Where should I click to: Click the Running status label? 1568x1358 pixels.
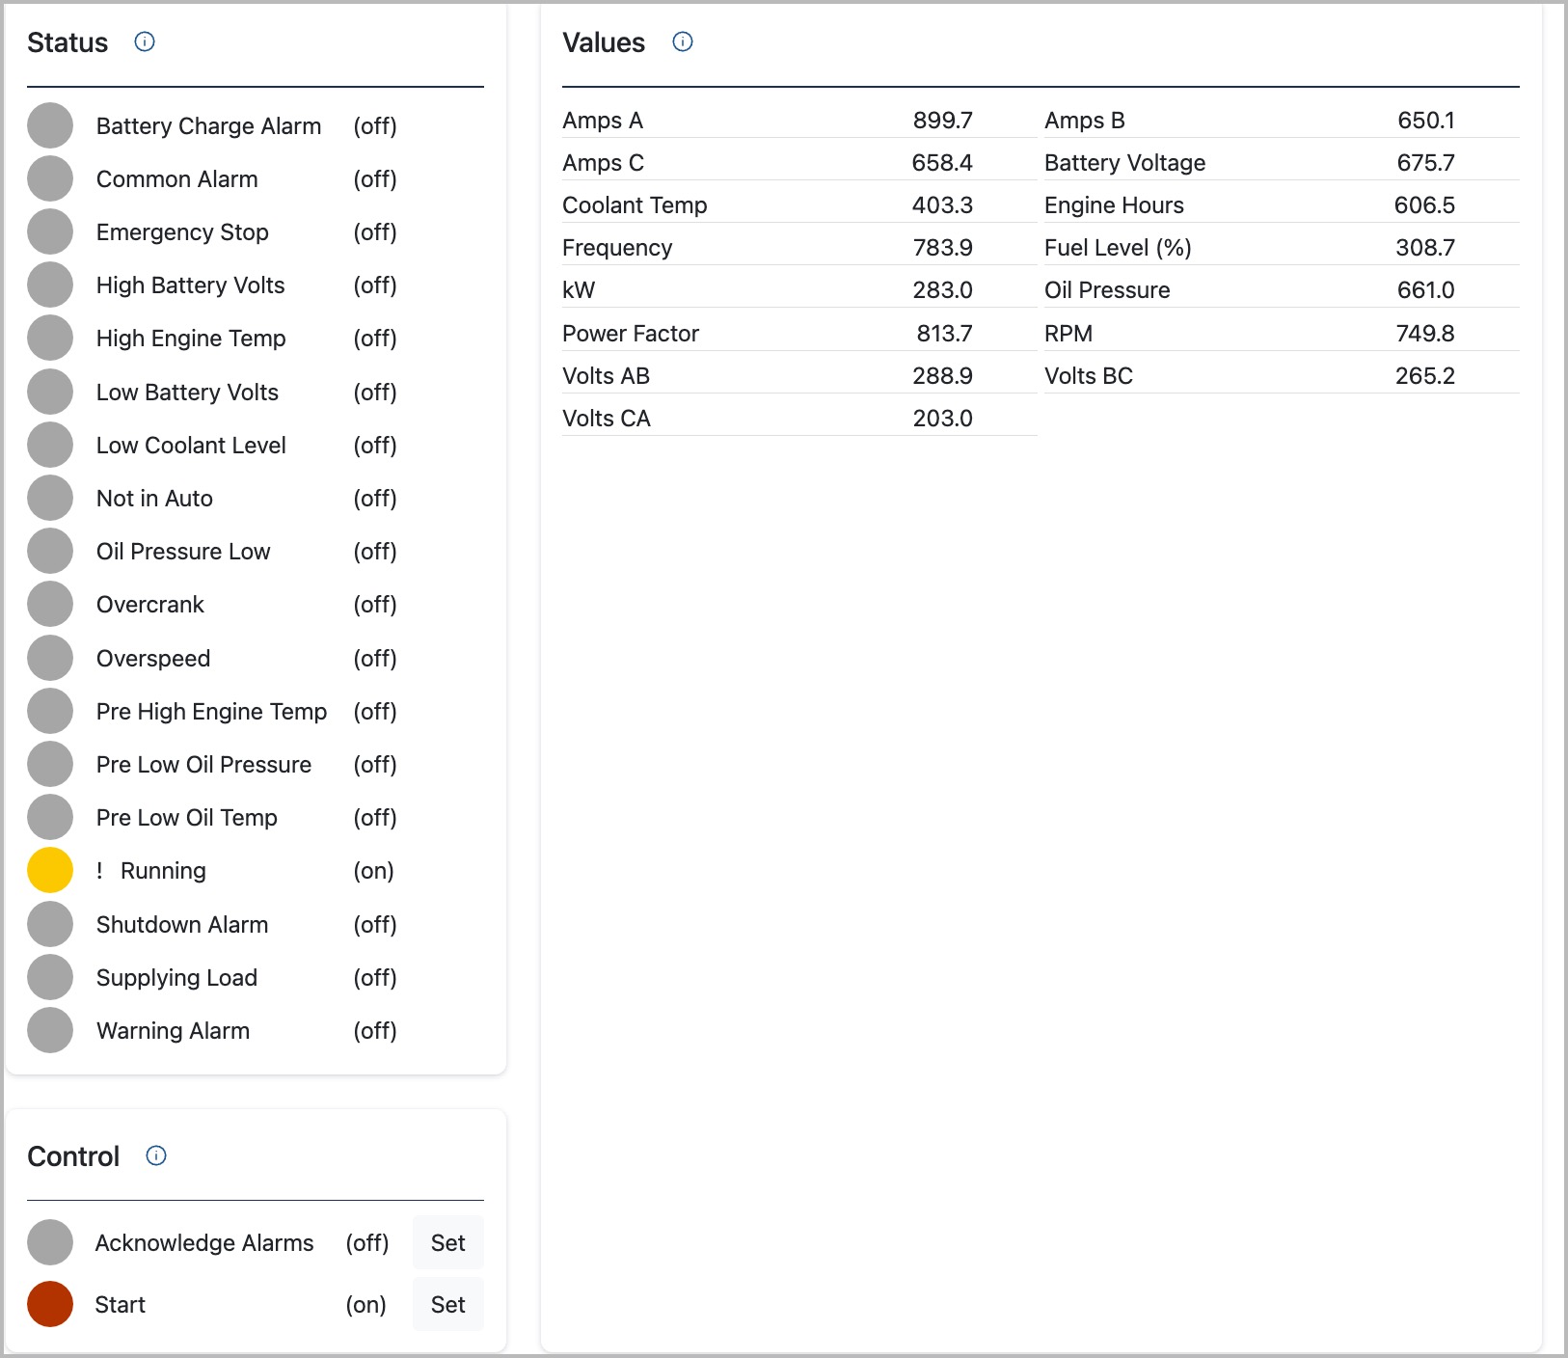(x=163, y=871)
